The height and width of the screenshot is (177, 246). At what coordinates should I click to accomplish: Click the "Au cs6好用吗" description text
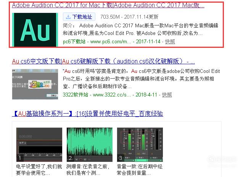pyautogui.click(x=141, y=79)
